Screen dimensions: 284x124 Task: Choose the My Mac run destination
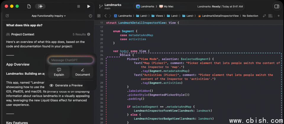point(166,6)
